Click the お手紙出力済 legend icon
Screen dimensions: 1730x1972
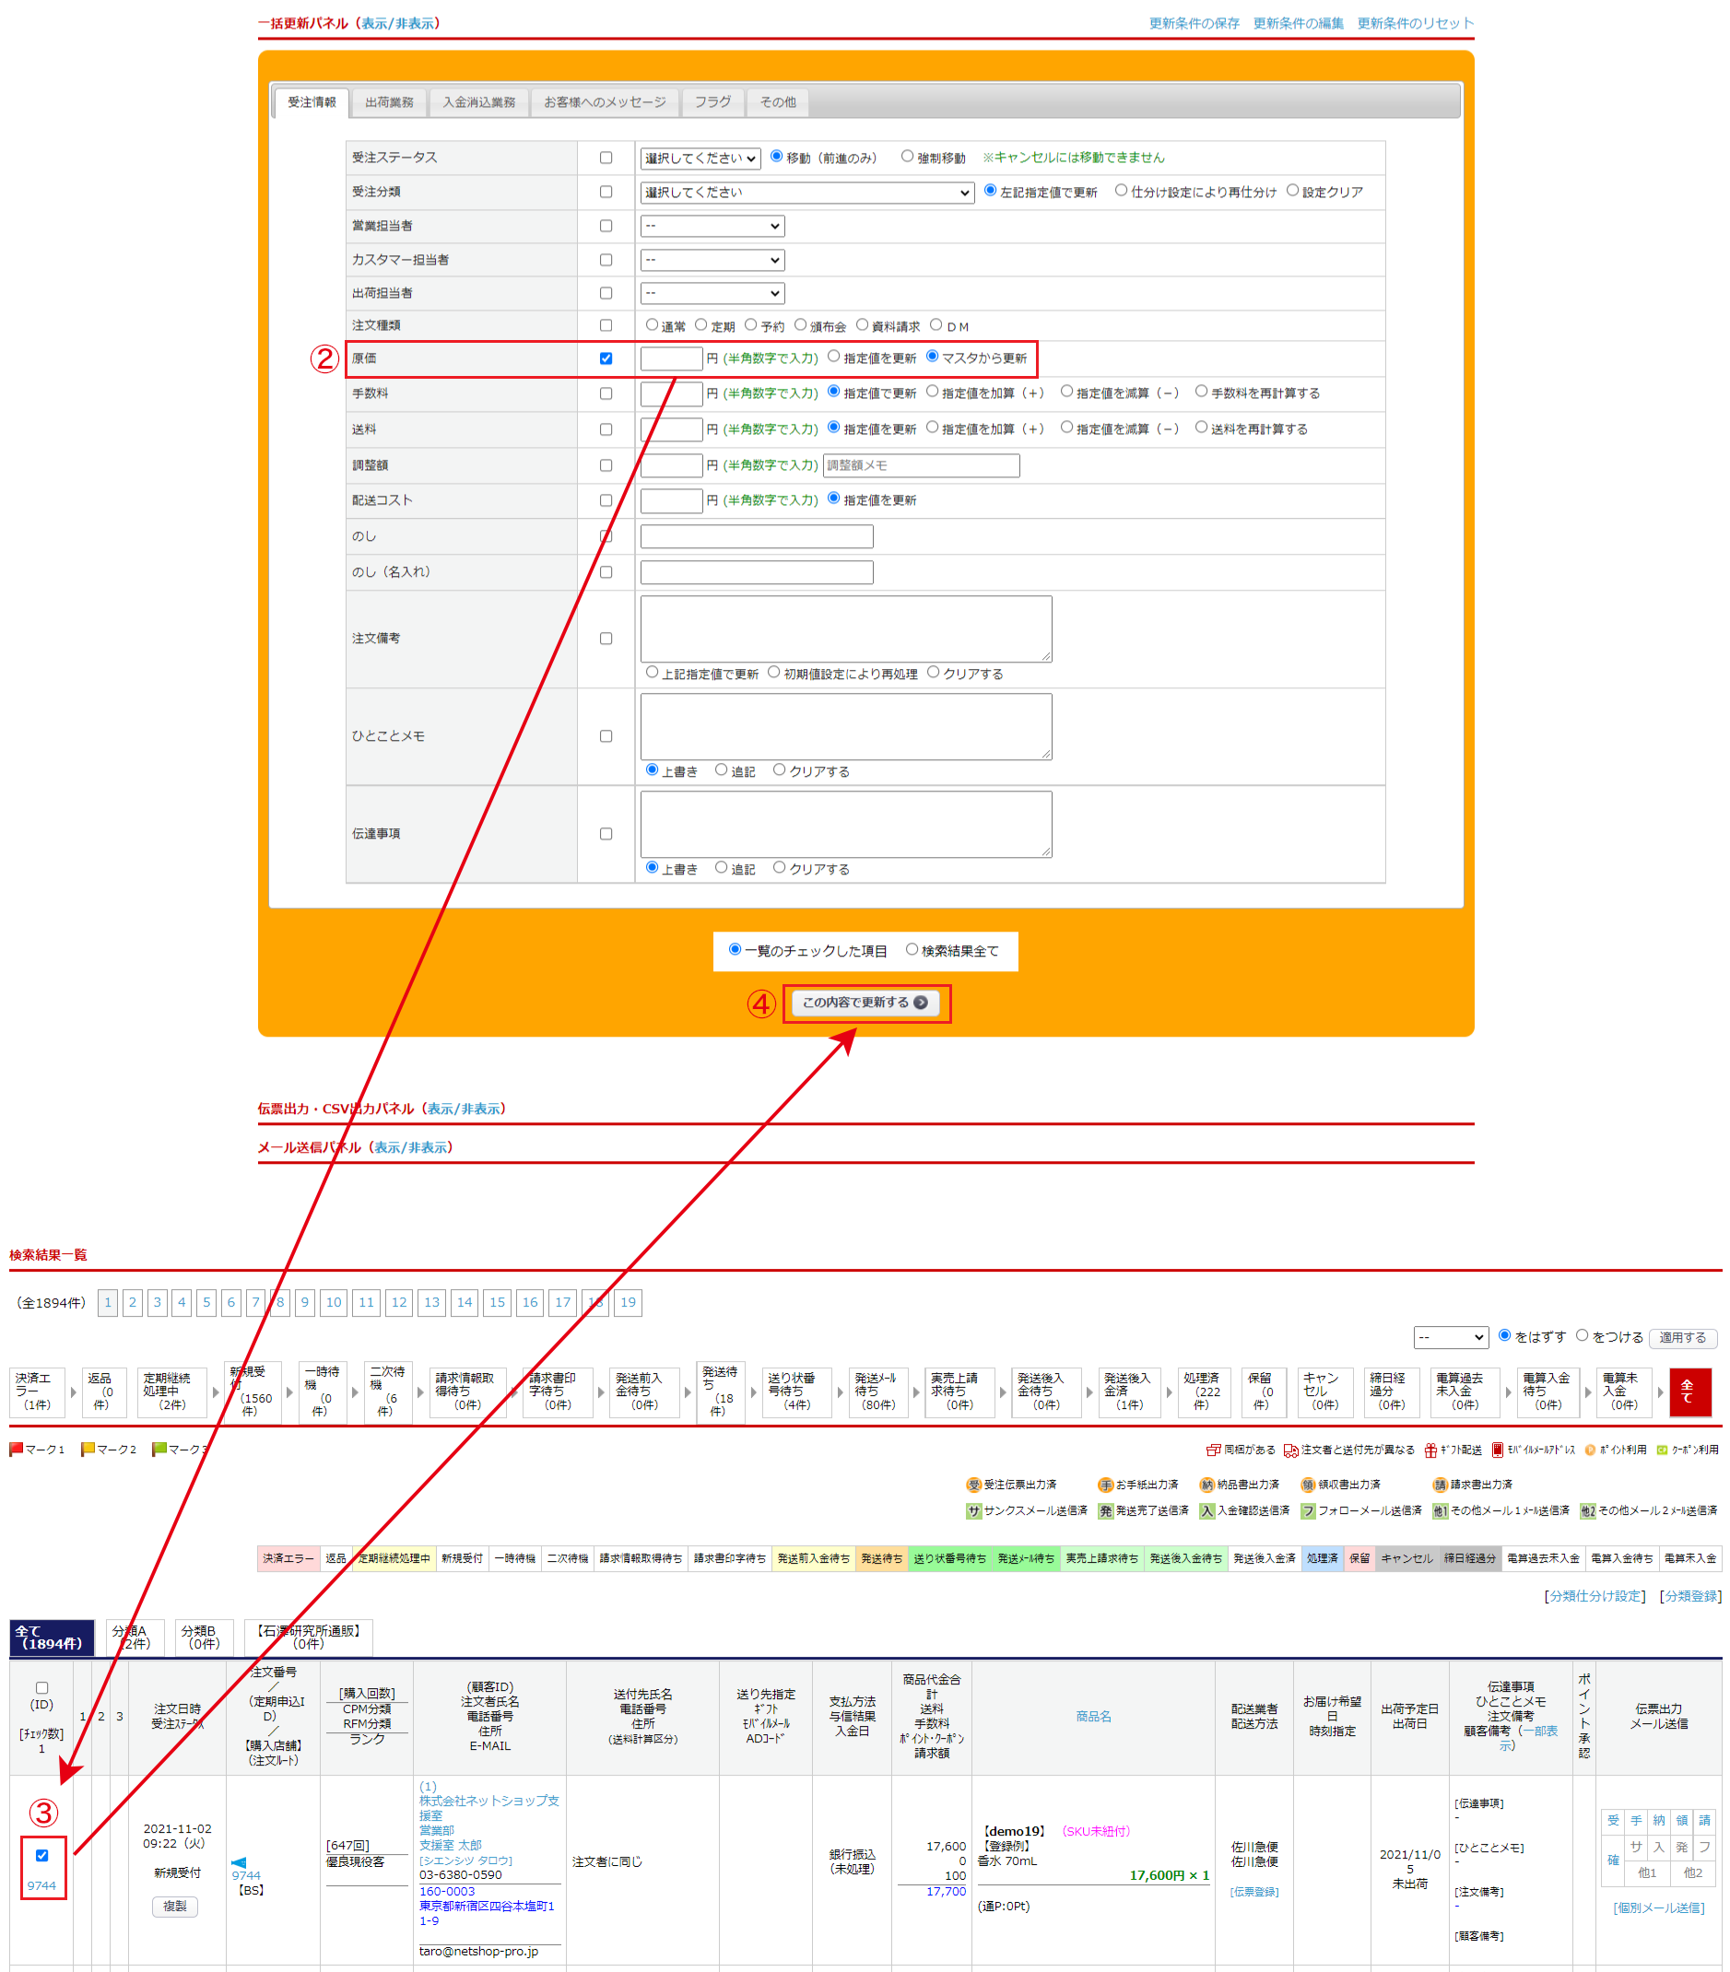pos(1106,1485)
